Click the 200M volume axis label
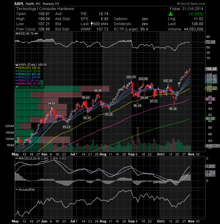Screen dimensions: 220x224 [x=9, y=126]
